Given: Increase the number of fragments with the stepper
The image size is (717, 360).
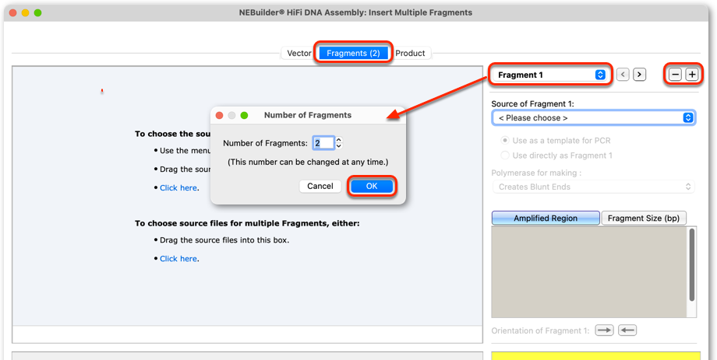Looking at the screenshot, I should [339, 140].
